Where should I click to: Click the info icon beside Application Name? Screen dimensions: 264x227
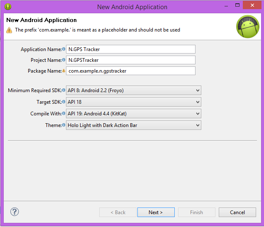click(x=64, y=49)
